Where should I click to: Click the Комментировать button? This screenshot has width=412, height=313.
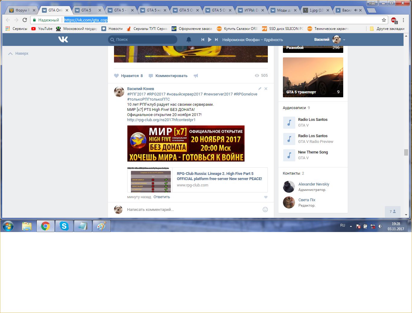[168, 76]
